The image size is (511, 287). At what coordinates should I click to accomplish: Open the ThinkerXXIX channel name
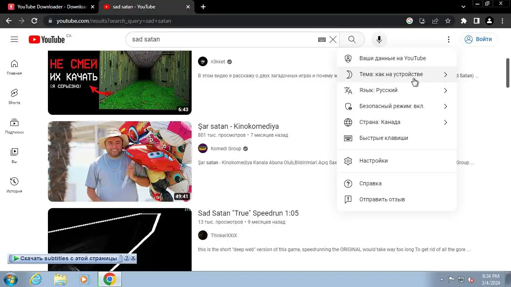click(224, 236)
